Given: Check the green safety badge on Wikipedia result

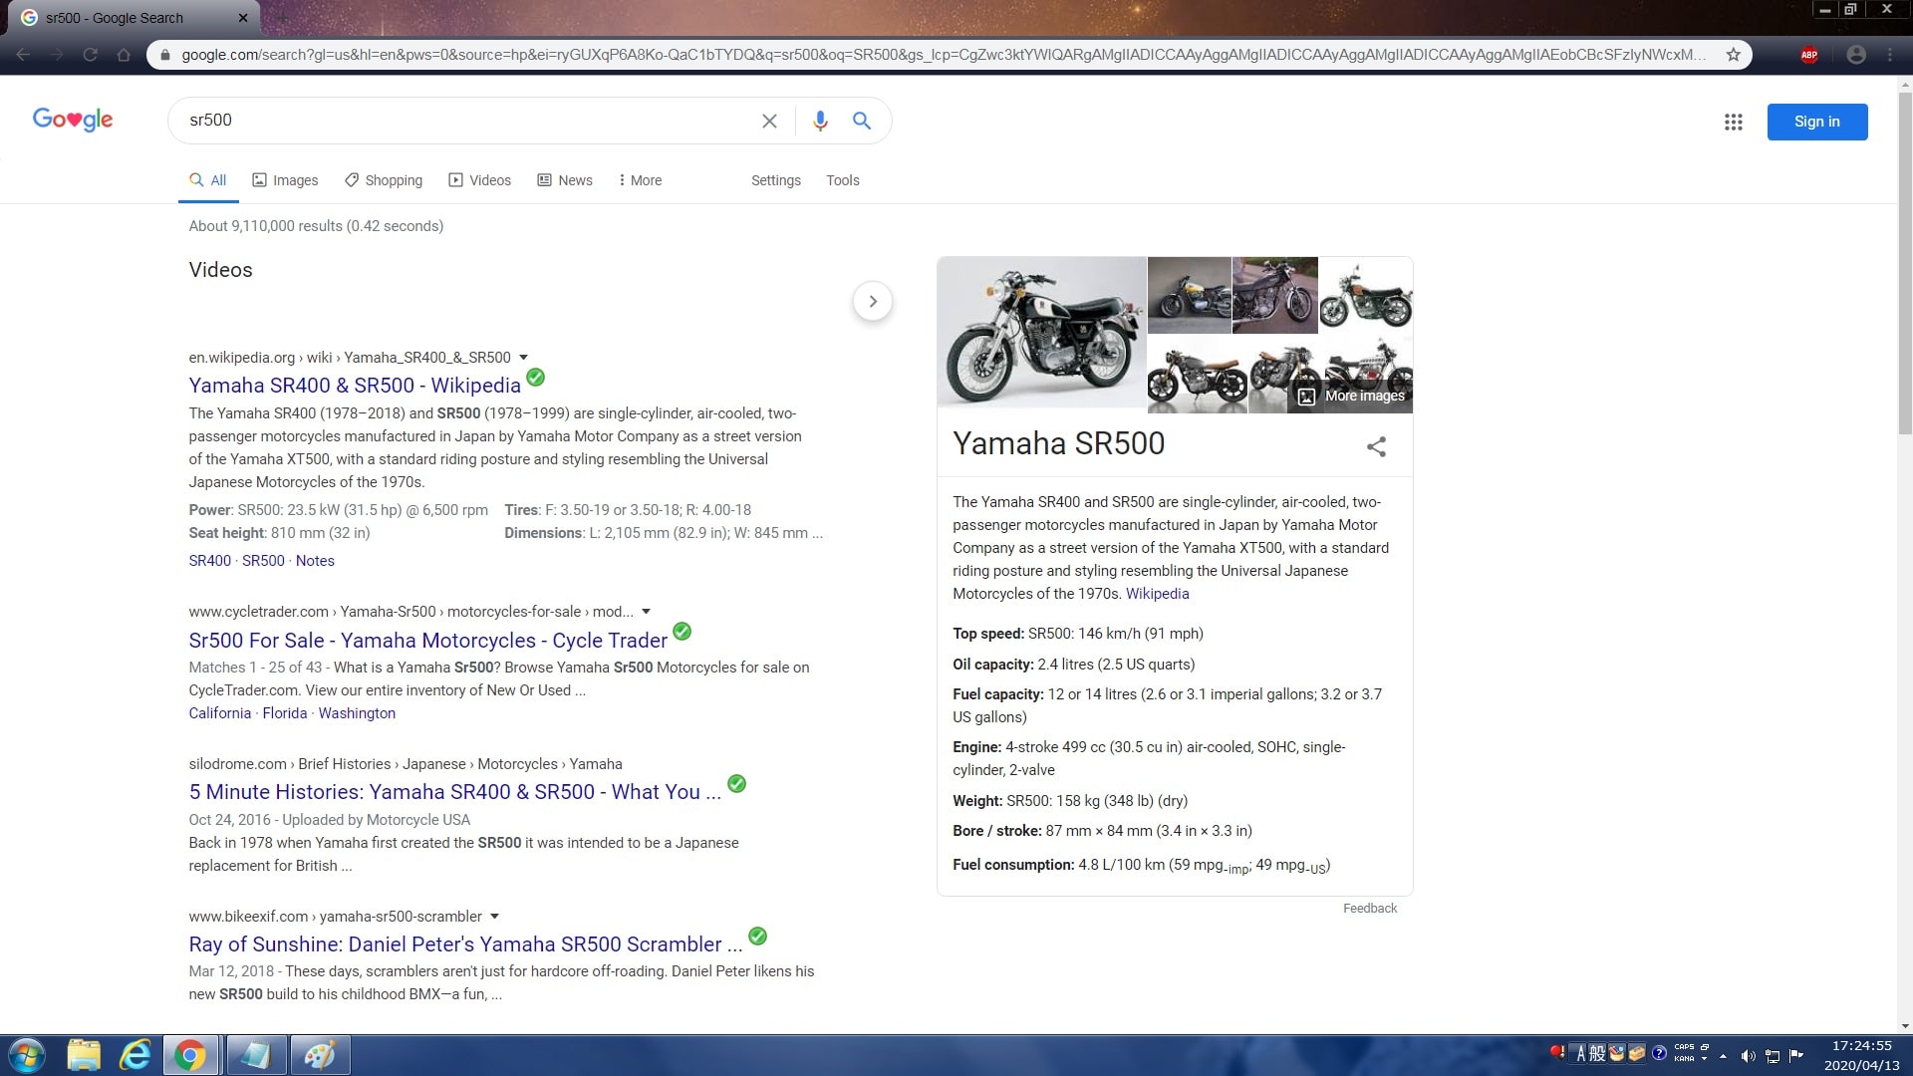Looking at the screenshot, I should click(535, 377).
